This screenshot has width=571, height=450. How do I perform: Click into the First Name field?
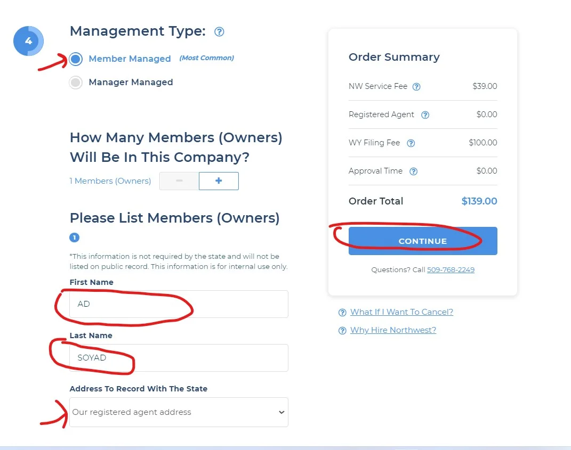[179, 304]
